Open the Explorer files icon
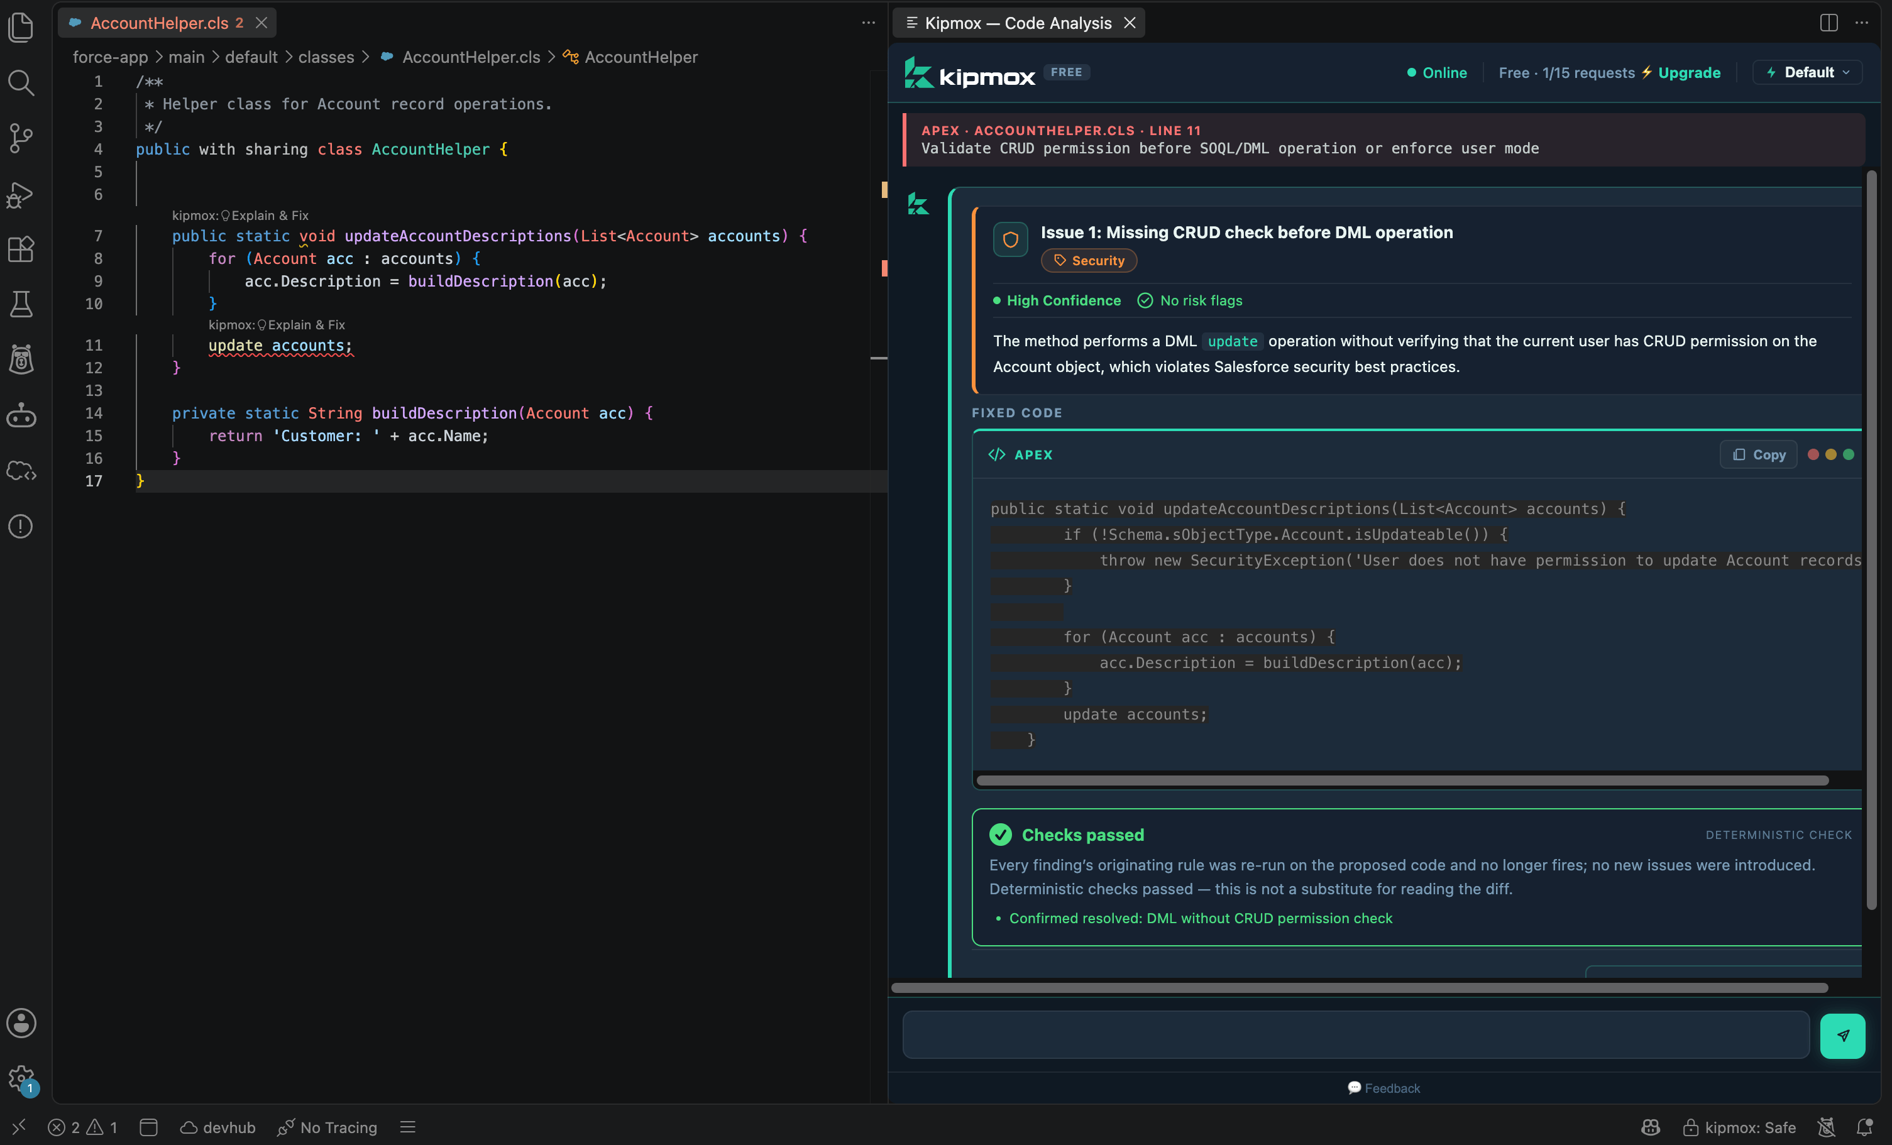The image size is (1892, 1145). pos(21,28)
